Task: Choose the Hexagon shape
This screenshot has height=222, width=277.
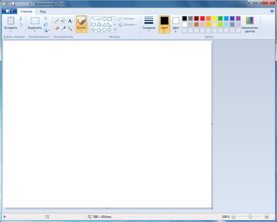Action: coord(104,30)
